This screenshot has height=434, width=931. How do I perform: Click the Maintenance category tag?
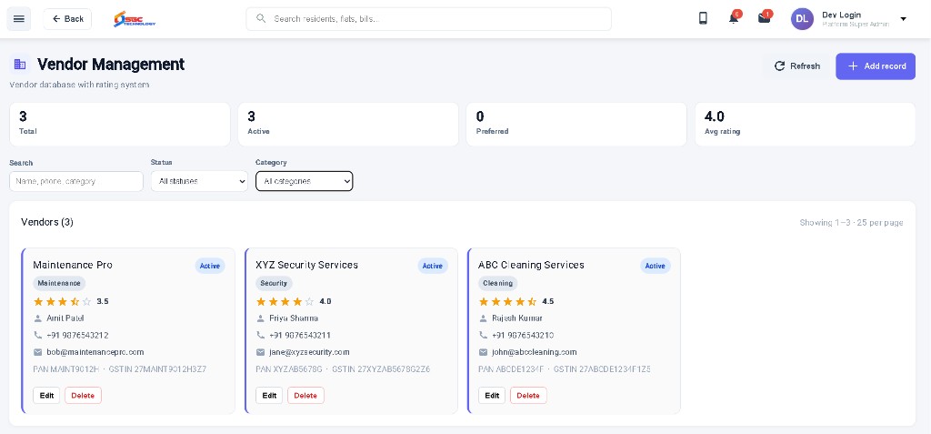point(59,283)
